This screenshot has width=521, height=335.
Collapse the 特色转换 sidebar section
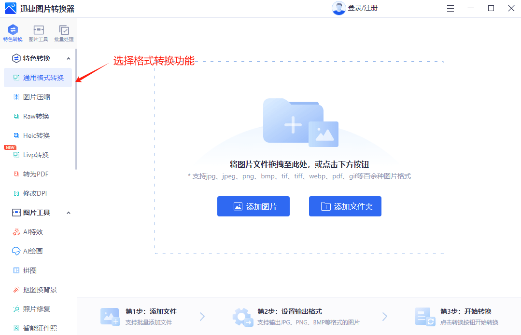[x=68, y=58]
